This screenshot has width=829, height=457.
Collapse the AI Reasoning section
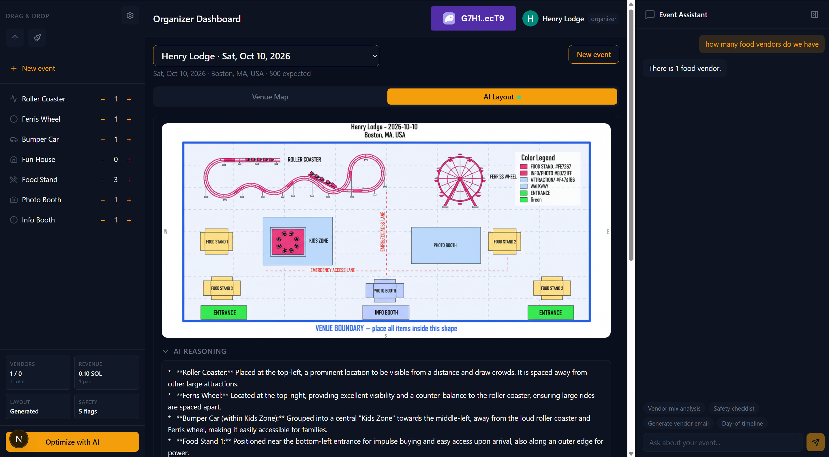(x=165, y=351)
